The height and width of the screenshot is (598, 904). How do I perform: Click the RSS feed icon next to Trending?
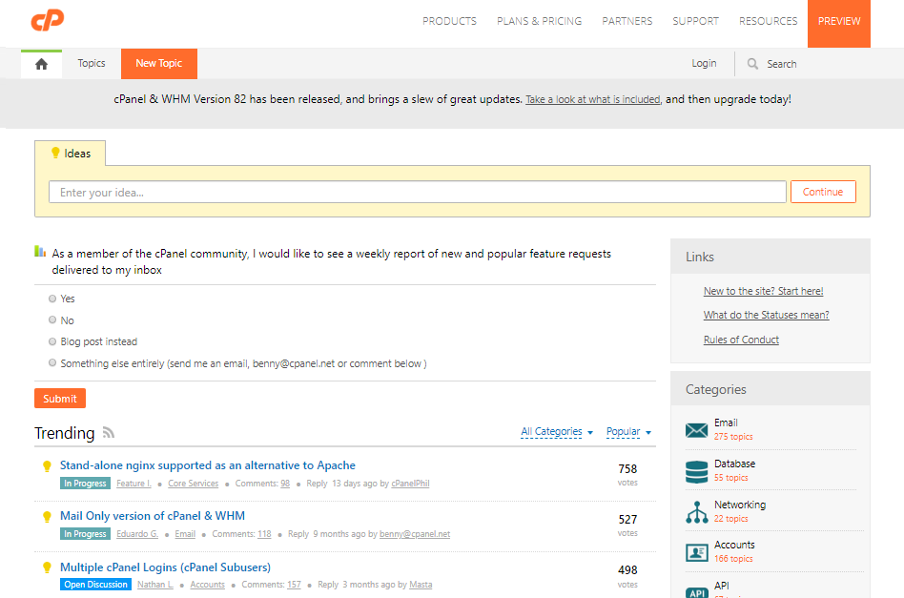coord(109,432)
